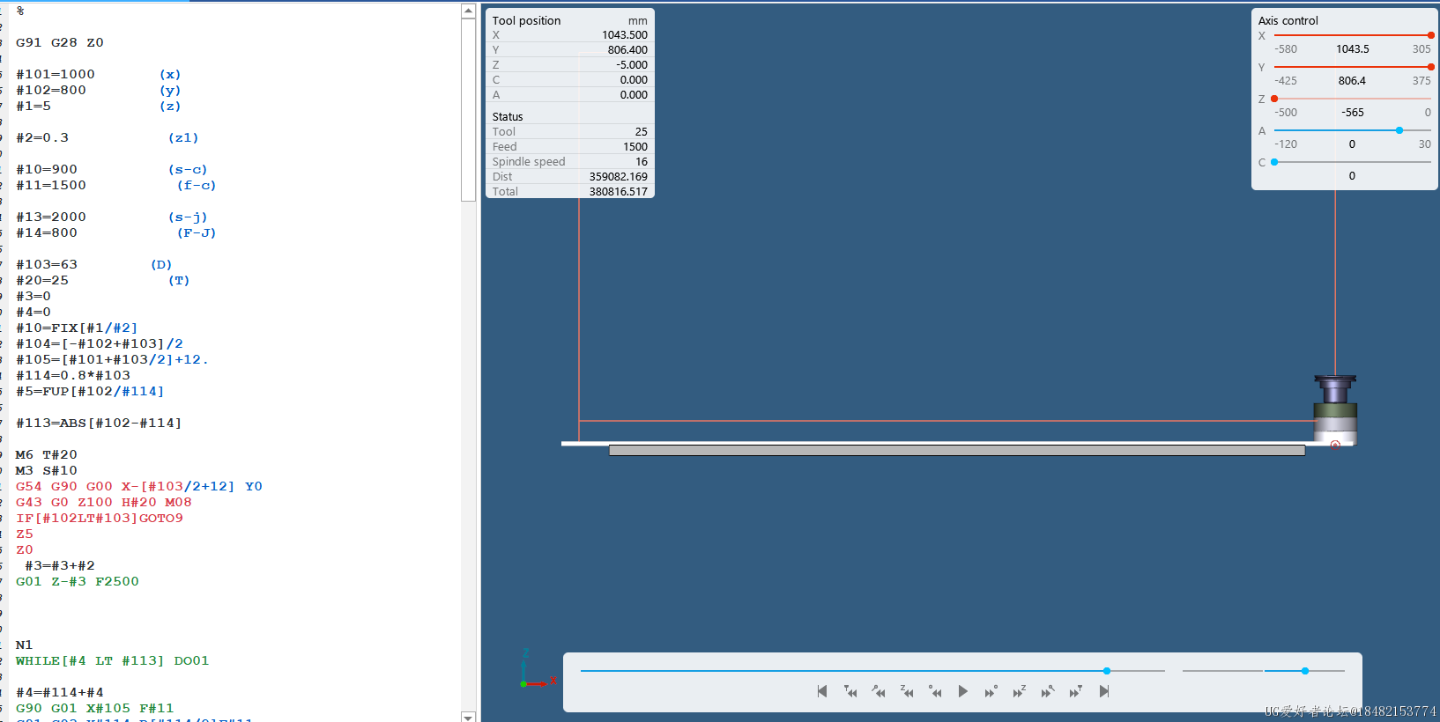Image resolution: width=1440 pixels, height=722 pixels.
Task: Click the X axis current value 1043.5
Action: 1353,49
